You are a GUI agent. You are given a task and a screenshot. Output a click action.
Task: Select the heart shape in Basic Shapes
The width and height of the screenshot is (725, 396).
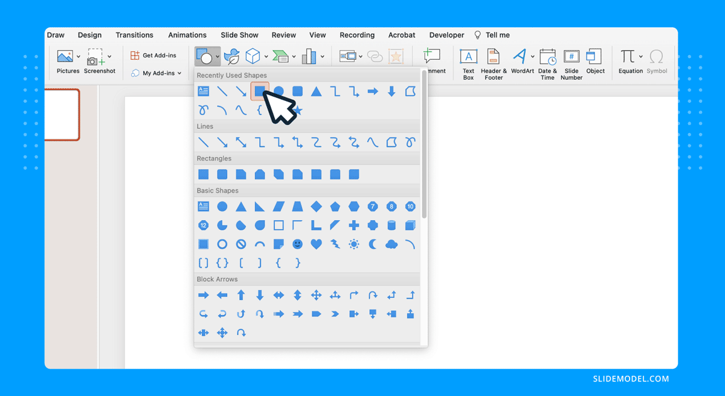(316, 244)
